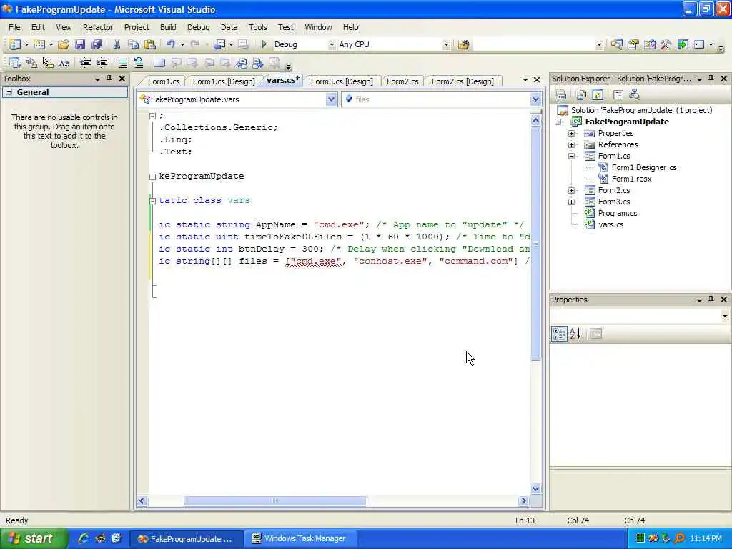Image resolution: width=732 pixels, height=549 pixels.
Task: Open the FakeProgramUpdate.vars type dropdown
Action: 331,99
